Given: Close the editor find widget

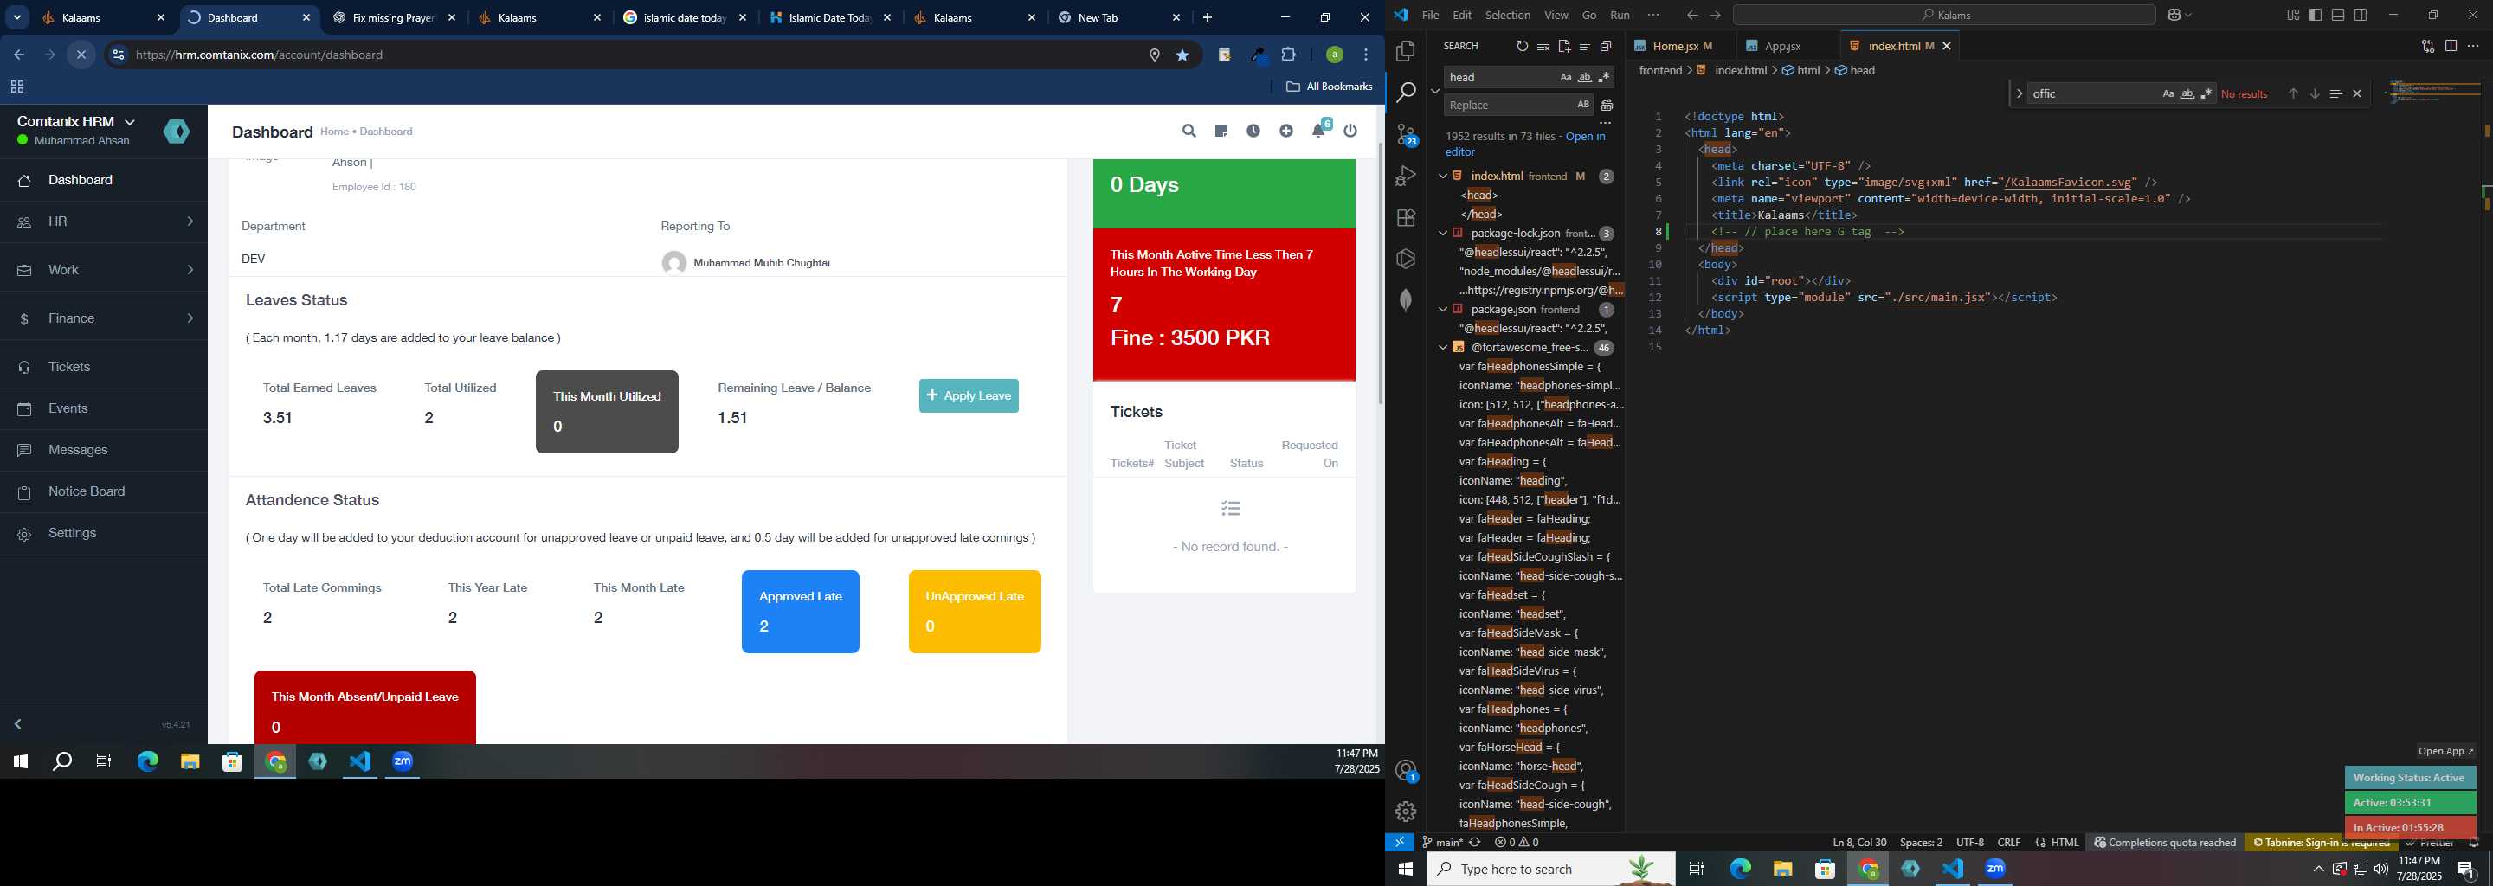Looking at the screenshot, I should (x=2357, y=93).
